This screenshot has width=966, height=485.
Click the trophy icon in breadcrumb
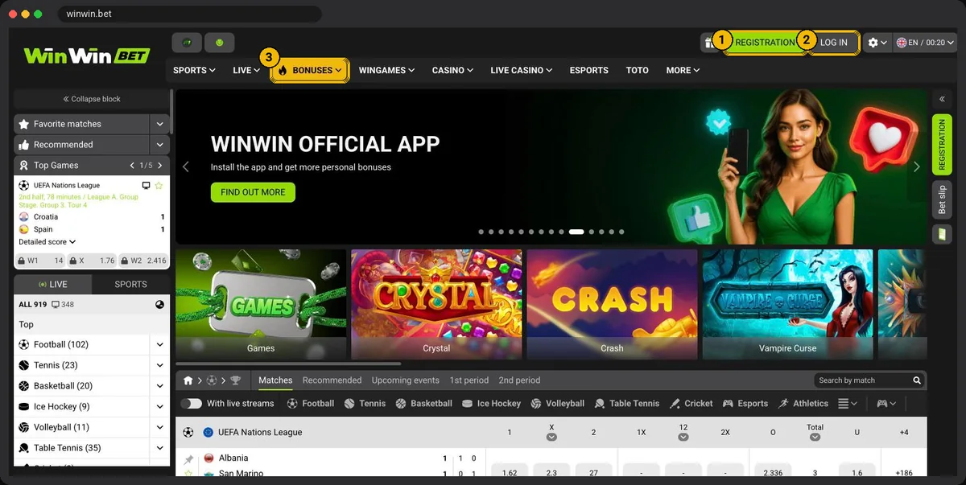(235, 380)
